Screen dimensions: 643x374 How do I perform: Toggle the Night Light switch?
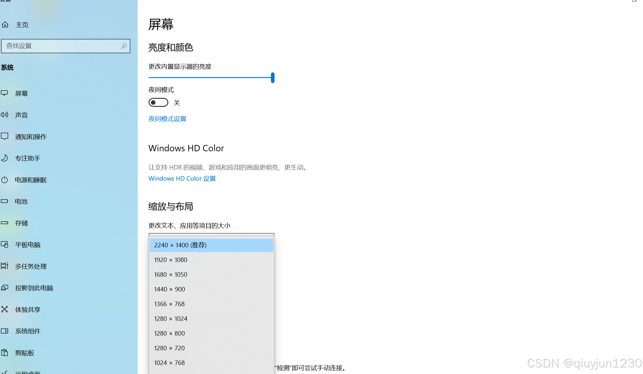pyautogui.click(x=158, y=103)
